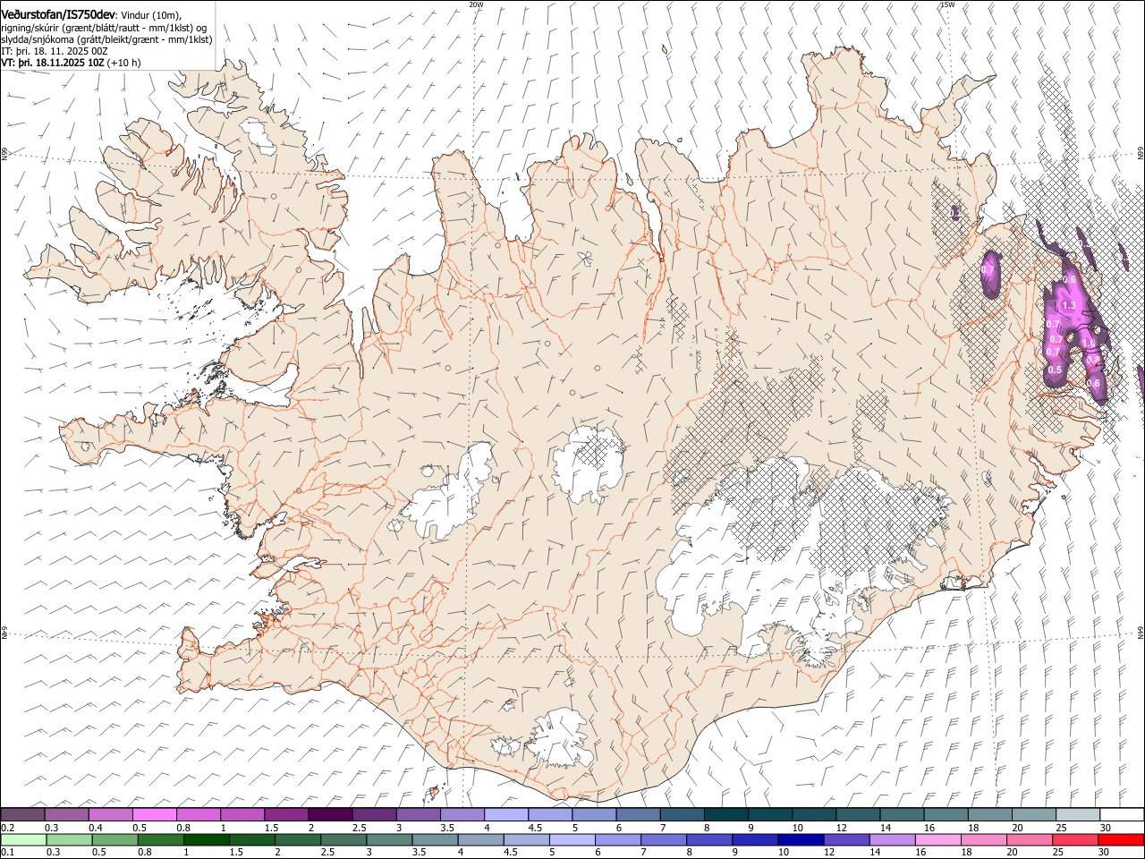Click the "20W" longitude label

[x=476, y=4]
